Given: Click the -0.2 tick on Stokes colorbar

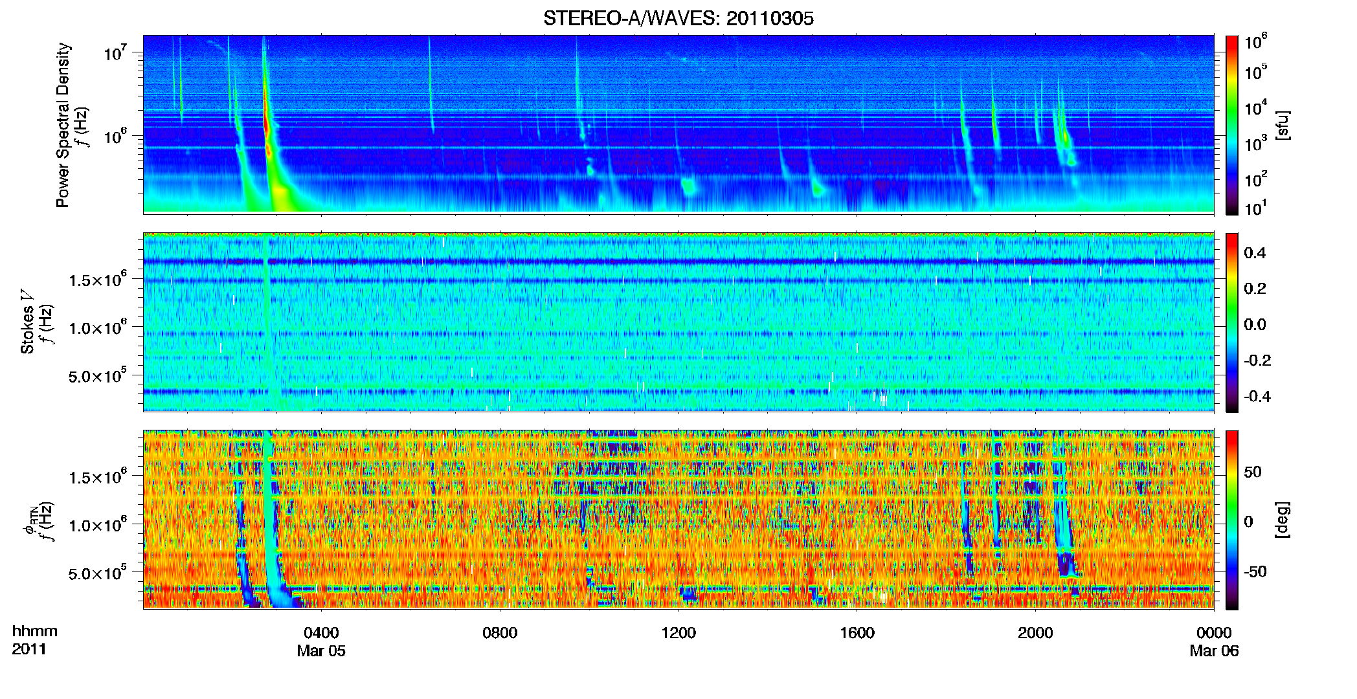Looking at the screenshot, I should point(1257,361).
